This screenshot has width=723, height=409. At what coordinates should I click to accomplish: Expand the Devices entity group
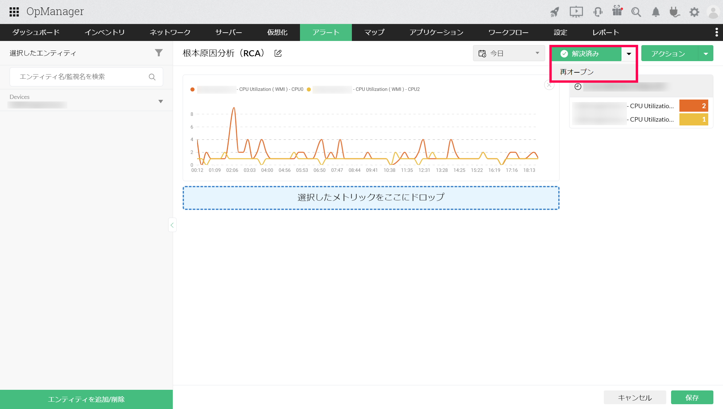161,101
